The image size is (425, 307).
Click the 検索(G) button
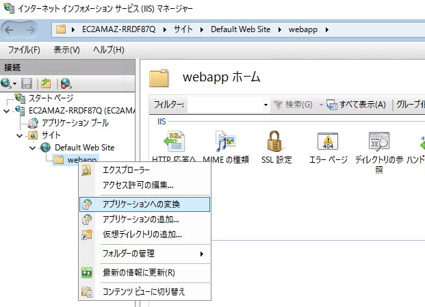coord(294,105)
